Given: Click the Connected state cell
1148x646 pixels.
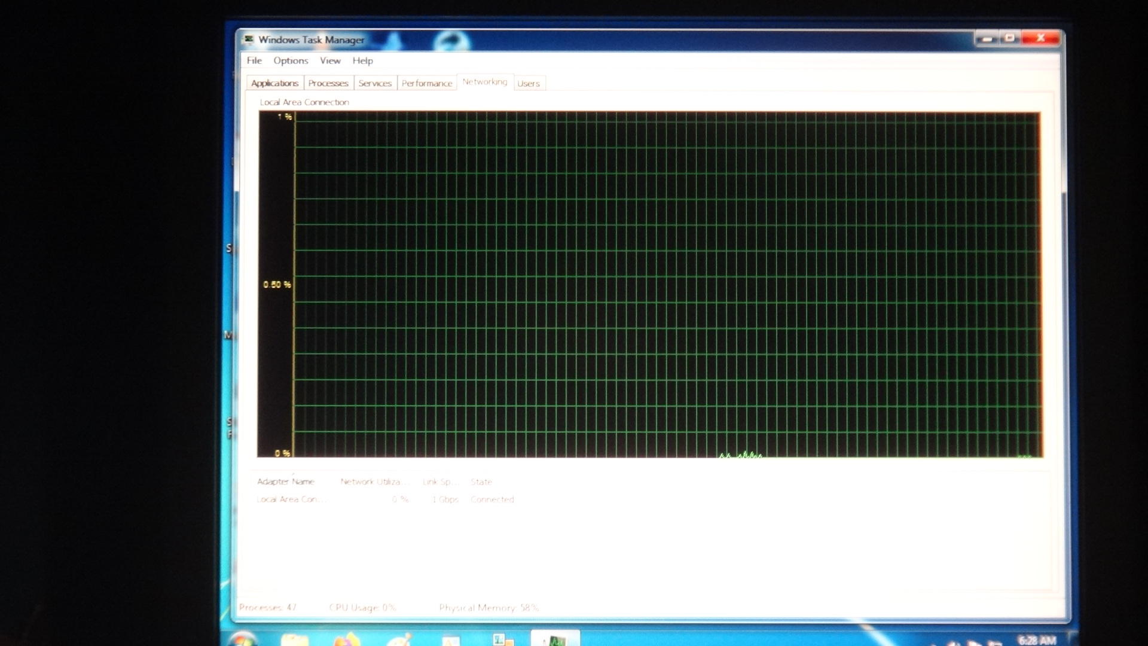Looking at the screenshot, I should 492,499.
